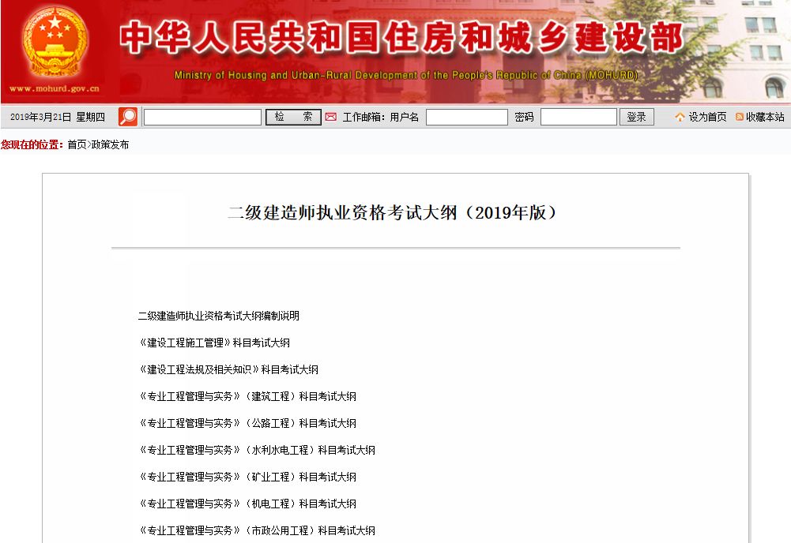The image size is (791, 543).
Task: Open 政策发布 in the breadcrumb
Action: [x=110, y=144]
